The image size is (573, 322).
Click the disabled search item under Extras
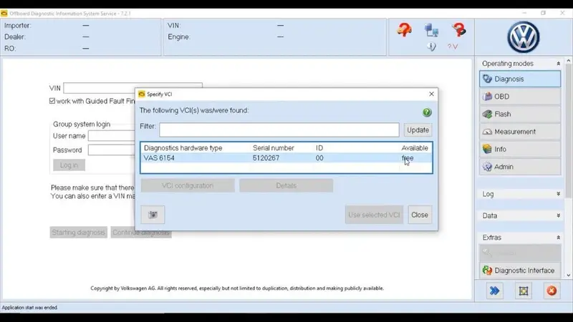(x=520, y=253)
